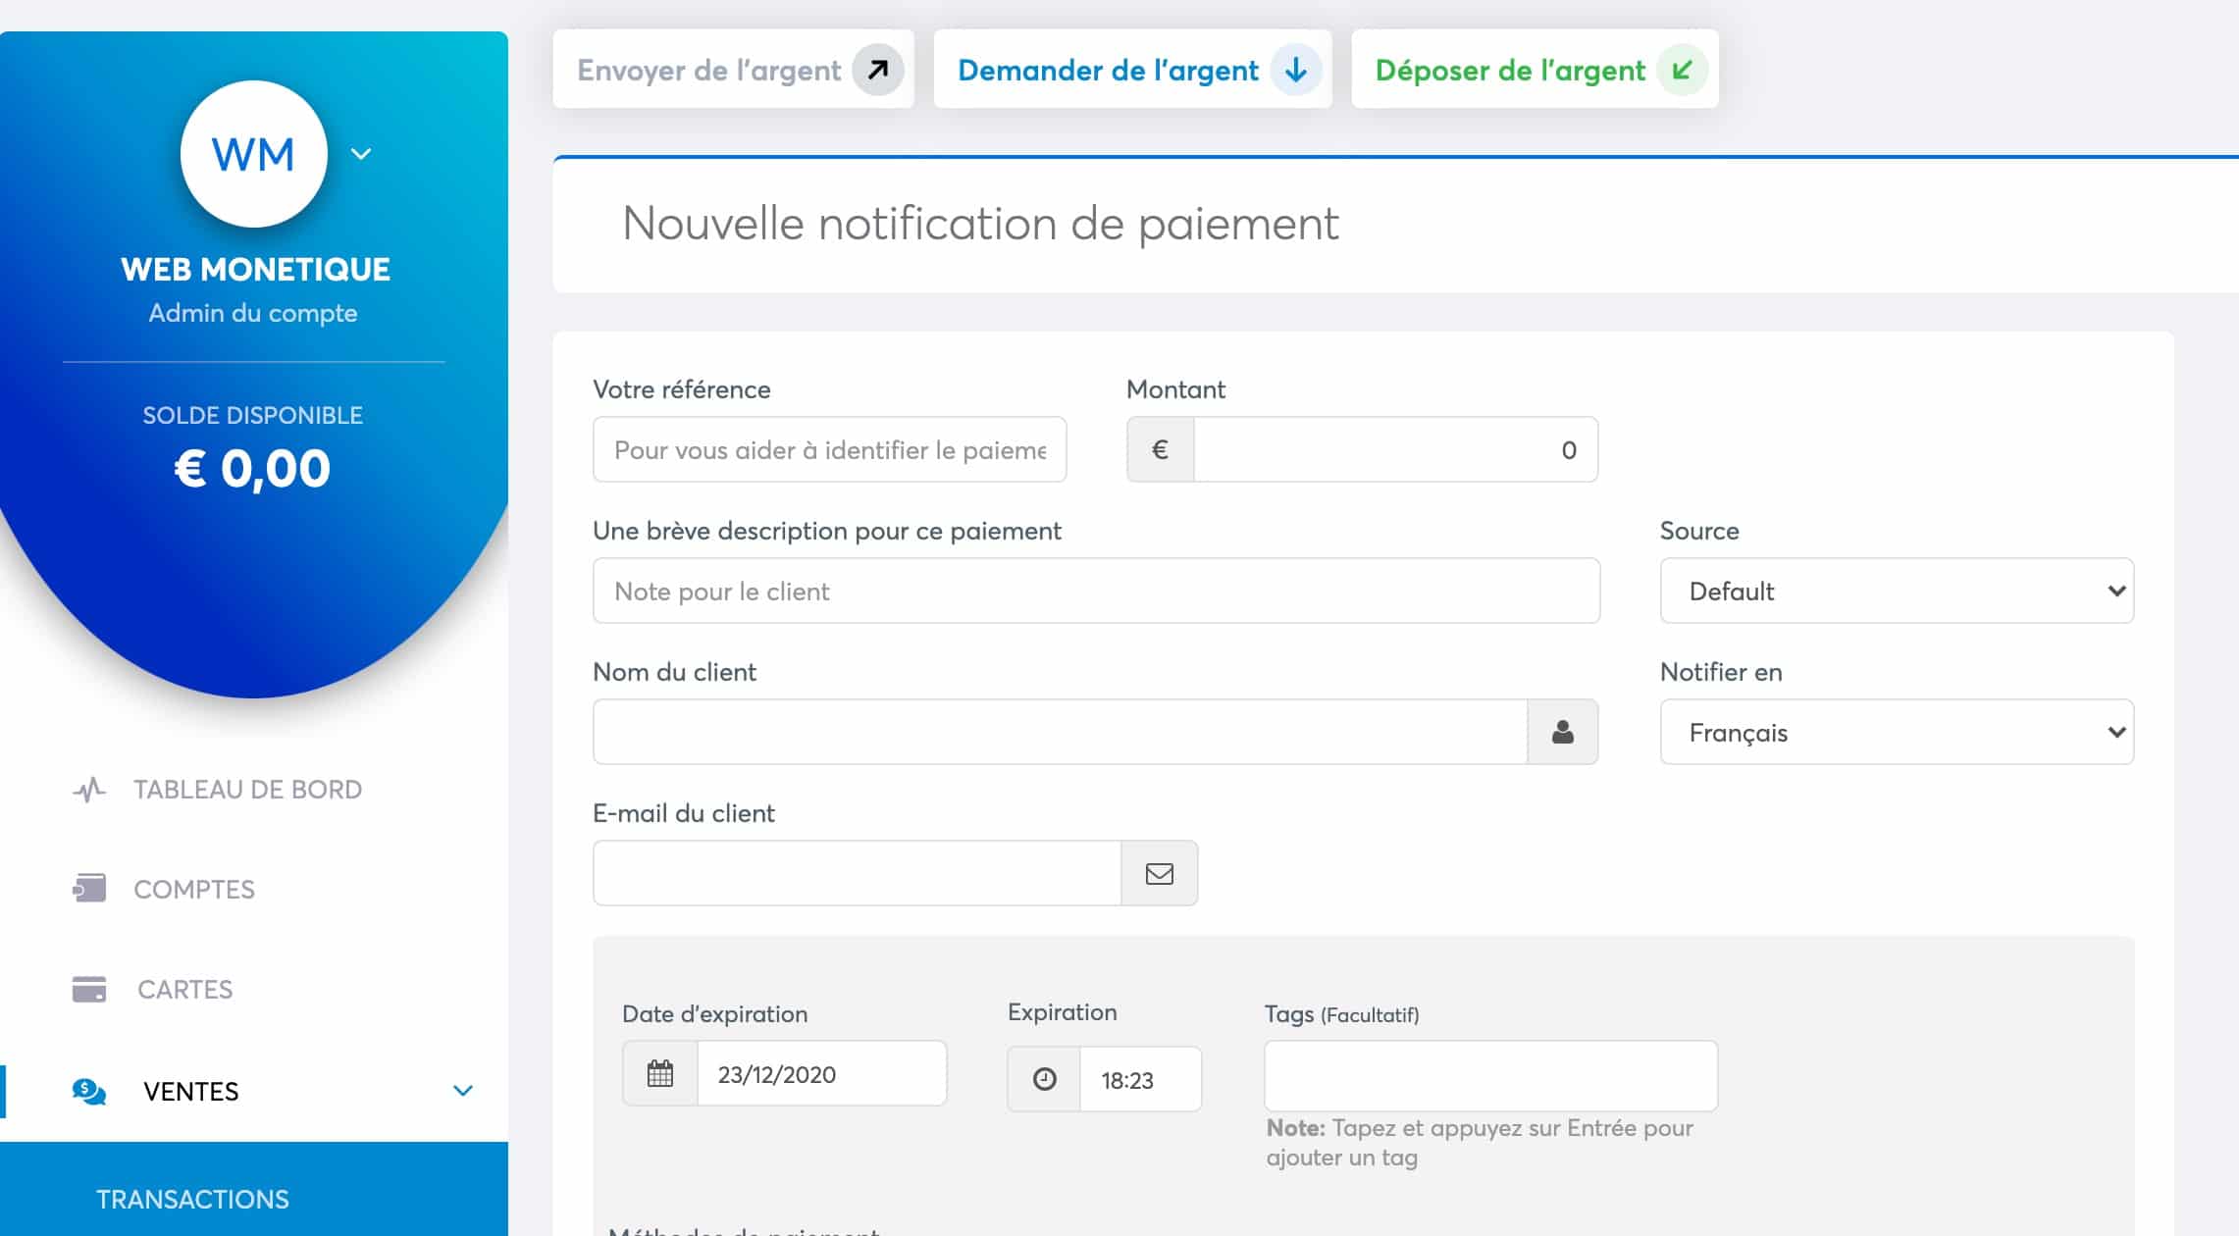
Task: Click the envelope icon next to E-mail du client
Action: click(1160, 873)
